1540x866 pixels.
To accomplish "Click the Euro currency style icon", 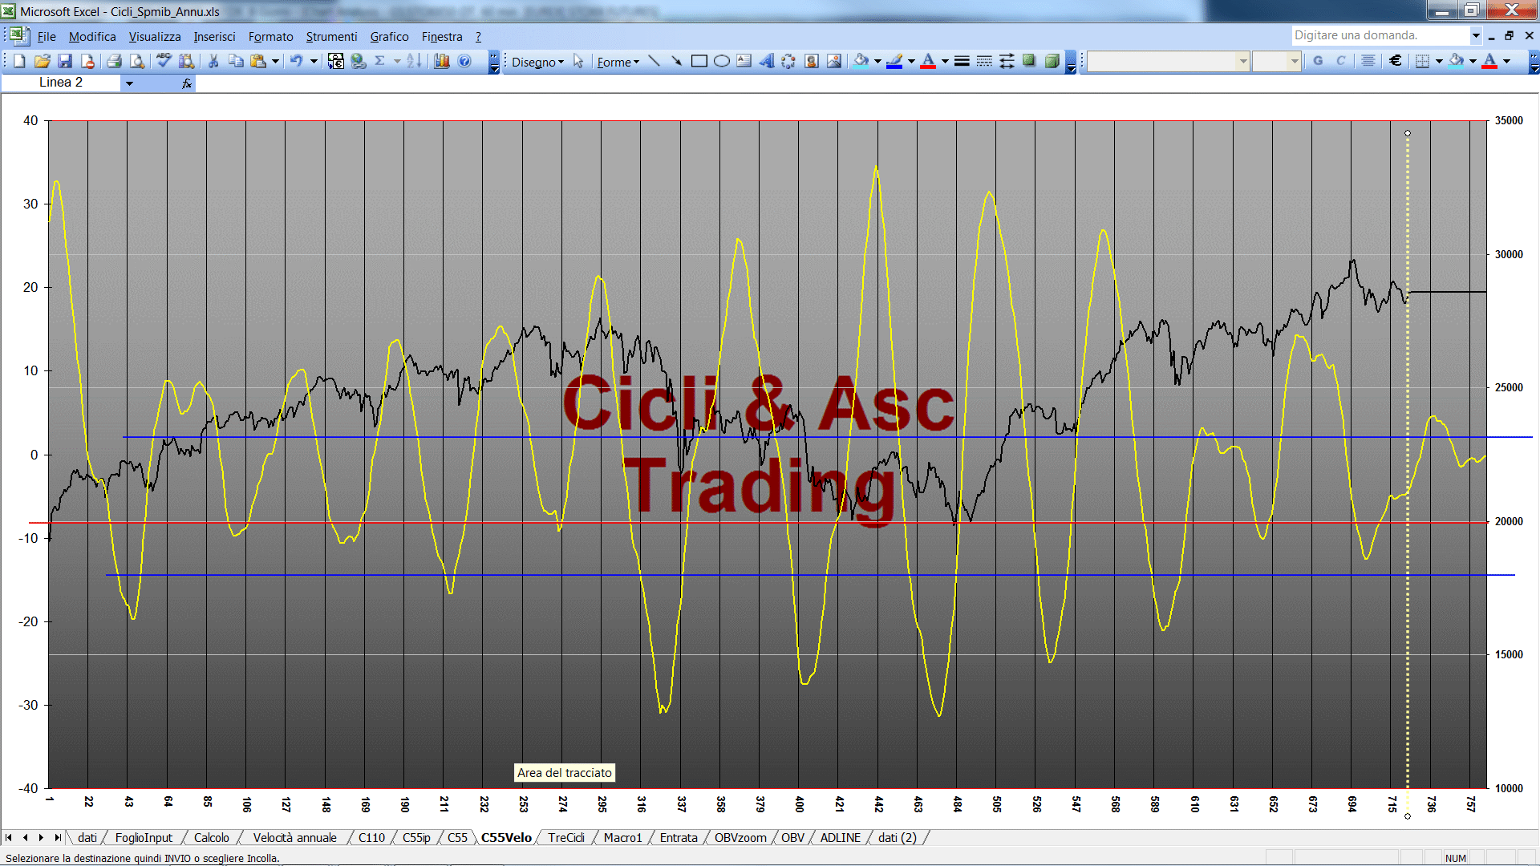I will 1396,61.
